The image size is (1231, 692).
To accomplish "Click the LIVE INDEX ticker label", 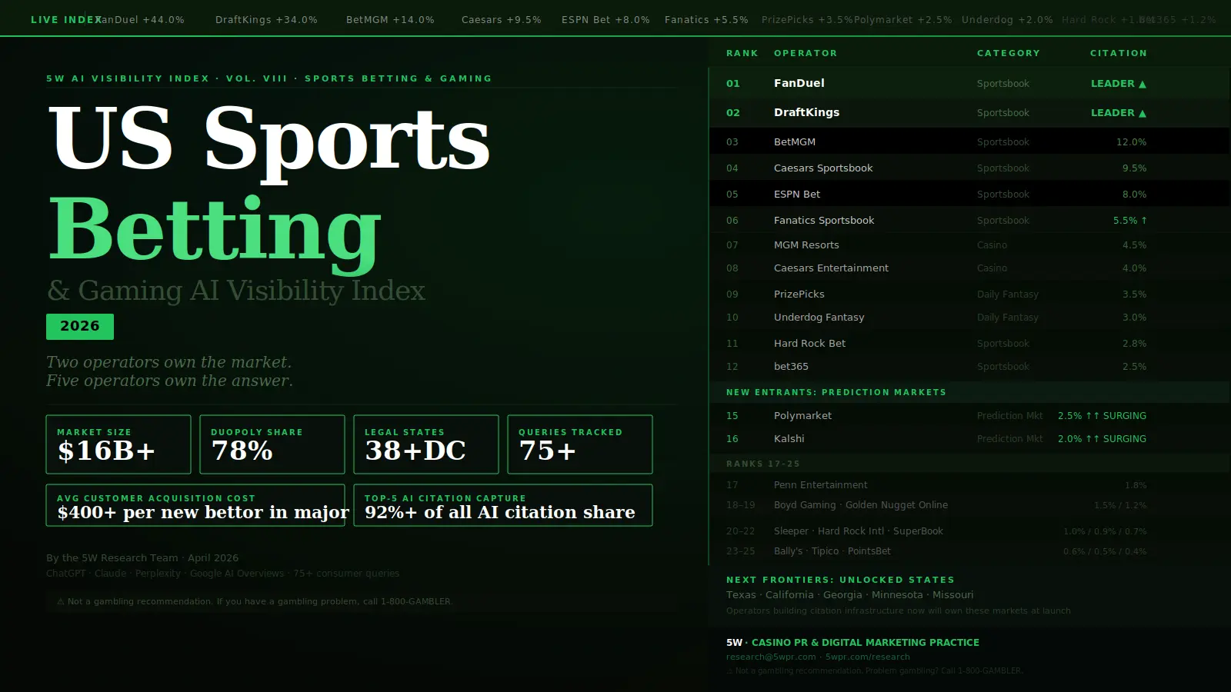I will tap(66, 20).
